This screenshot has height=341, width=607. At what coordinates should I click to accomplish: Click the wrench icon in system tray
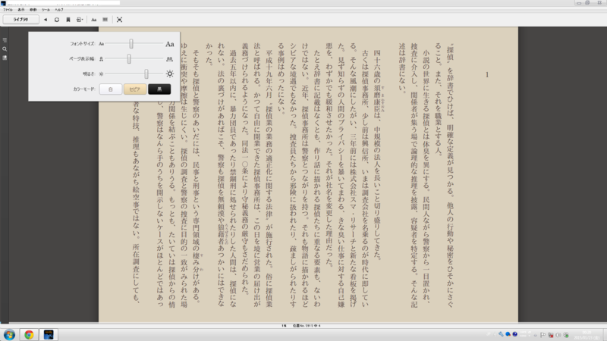(501, 334)
